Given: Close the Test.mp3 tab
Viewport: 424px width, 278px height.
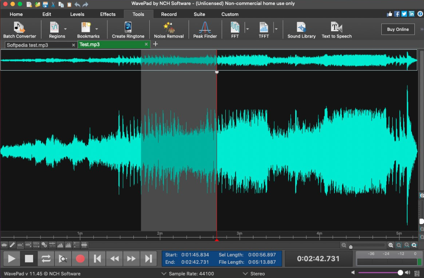Looking at the screenshot, I should [146, 44].
